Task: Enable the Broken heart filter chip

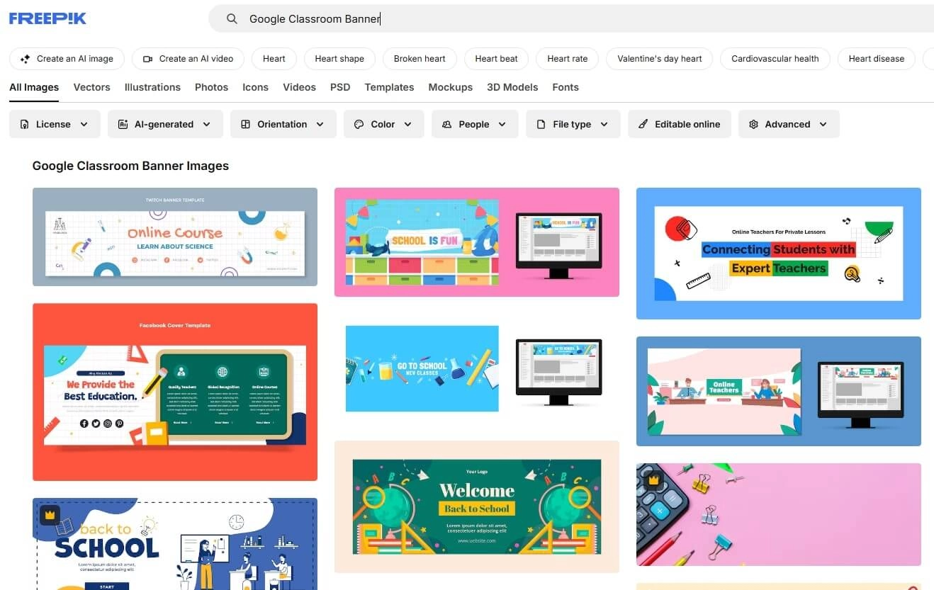Action: point(420,59)
